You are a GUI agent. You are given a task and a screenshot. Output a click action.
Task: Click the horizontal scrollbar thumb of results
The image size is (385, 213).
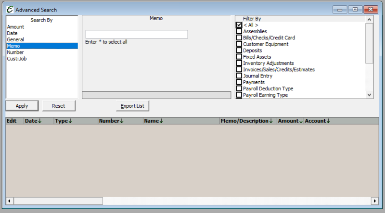coord(57,200)
